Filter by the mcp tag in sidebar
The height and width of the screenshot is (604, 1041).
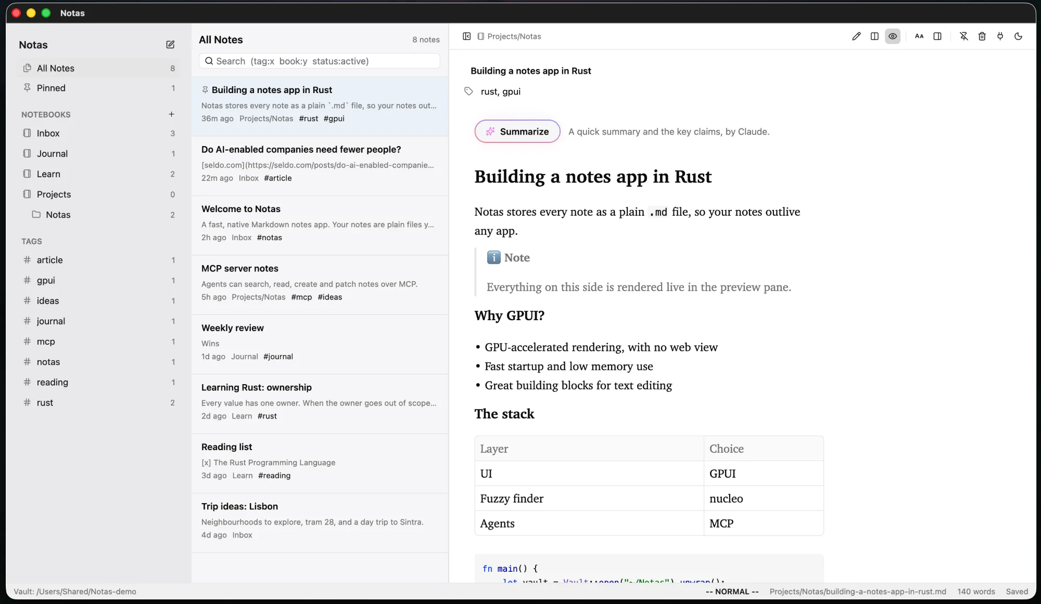coord(99,342)
